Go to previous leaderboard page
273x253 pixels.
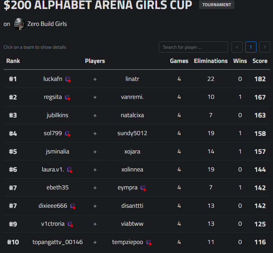237,47
